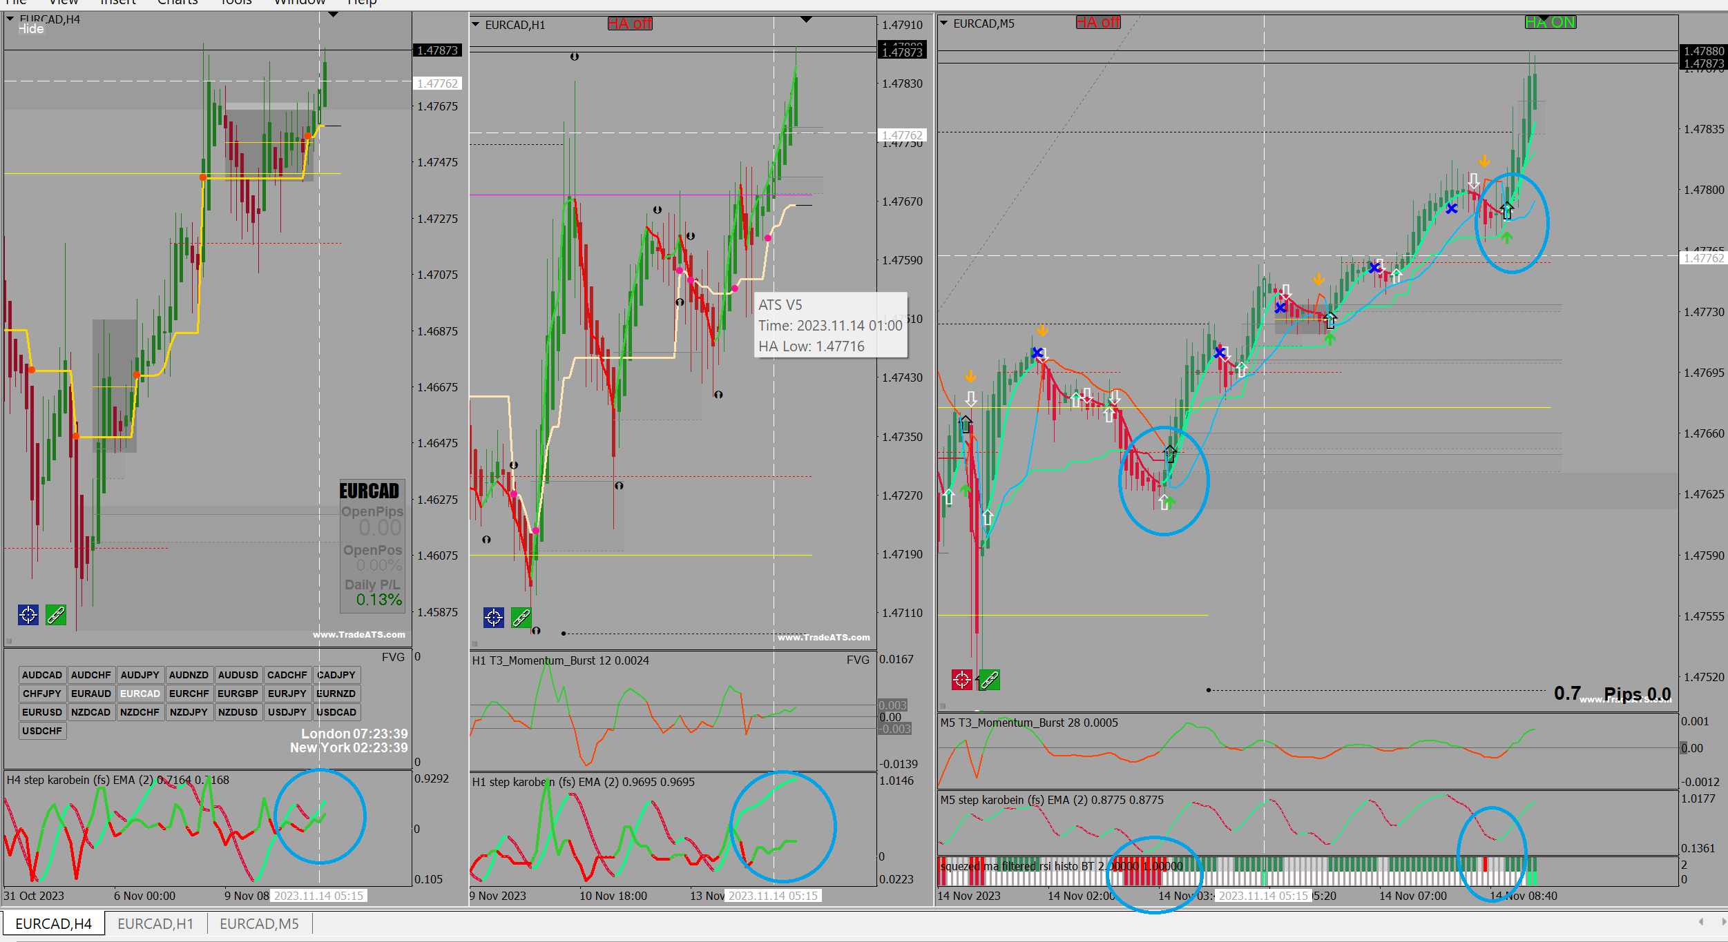Image resolution: width=1728 pixels, height=942 pixels.
Task: Expand EURCAD,H4 chart title dropdown arrow
Action: click(x=10, y=19)
